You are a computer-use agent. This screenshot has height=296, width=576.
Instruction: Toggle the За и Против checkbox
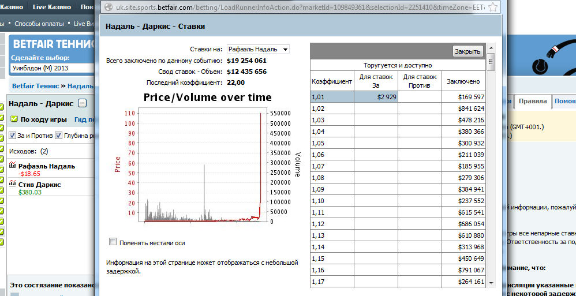[x=12, y=136]
